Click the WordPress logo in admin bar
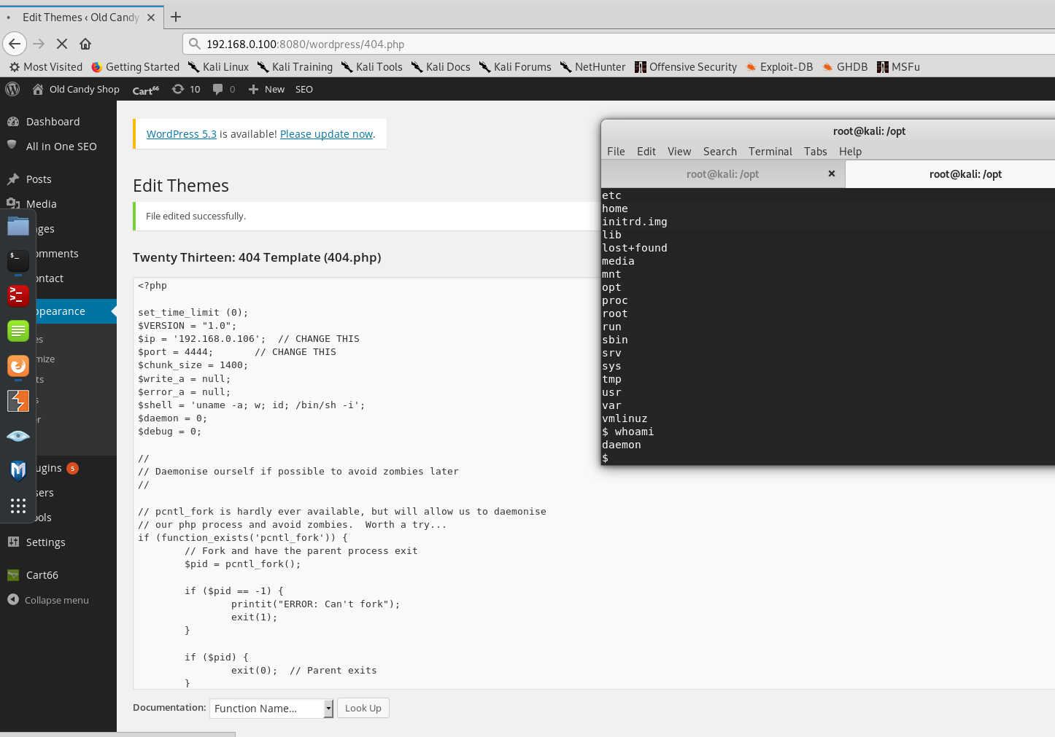Image resolution: width=1055 pixels, height=737 pixels. click(12, 89)
